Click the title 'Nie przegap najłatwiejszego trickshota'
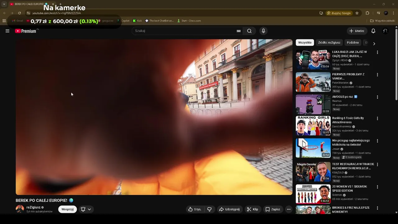 click(x=351, y=142)
